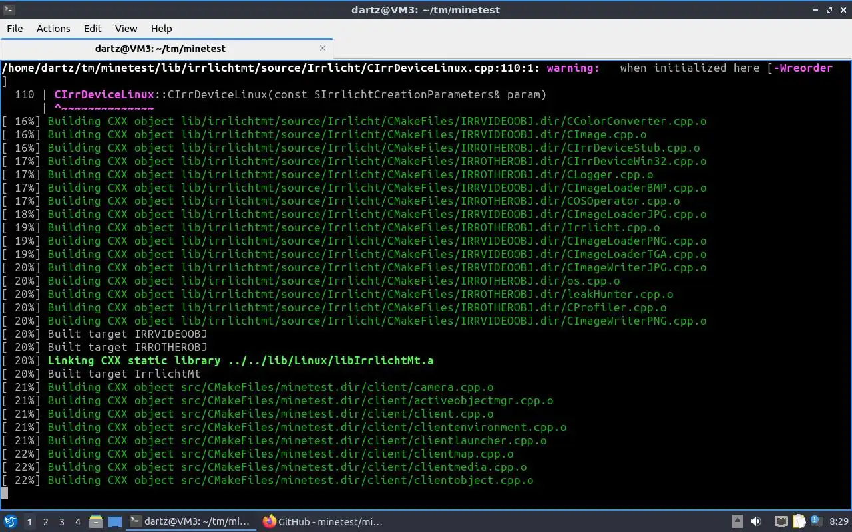The width and height of the screenshot is (852, 532).
Task: Launch the file manager from the taskbar
Action: click(96, 522)
